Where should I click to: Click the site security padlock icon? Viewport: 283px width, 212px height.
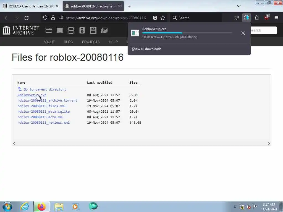pyautogui.click(x=53, y=18)
